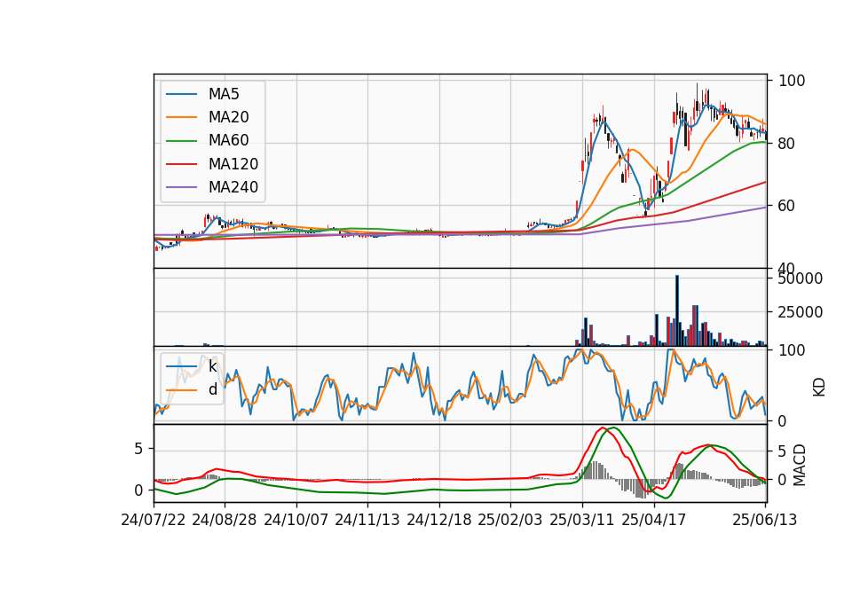Click the left MACD axis 5 tick

pos(138,449)
